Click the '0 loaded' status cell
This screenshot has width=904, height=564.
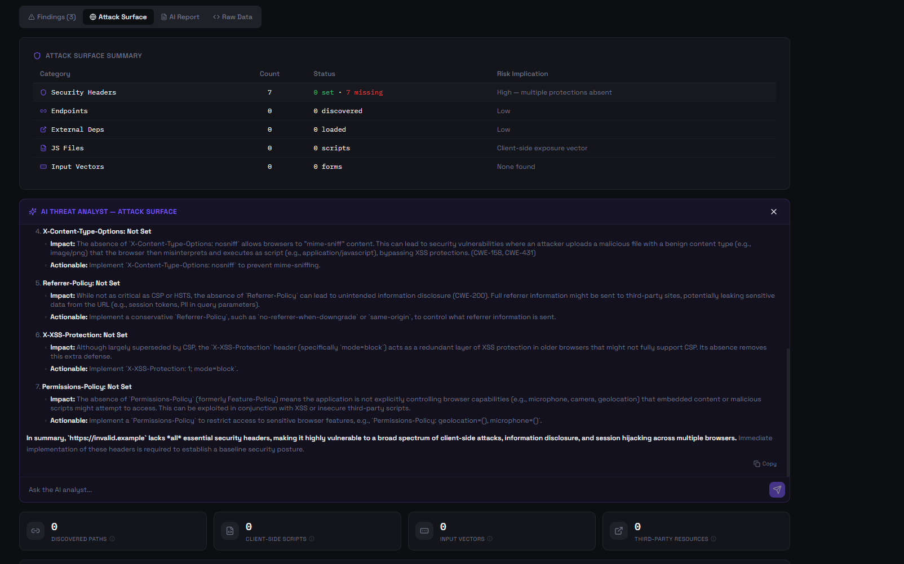[330, 129]
